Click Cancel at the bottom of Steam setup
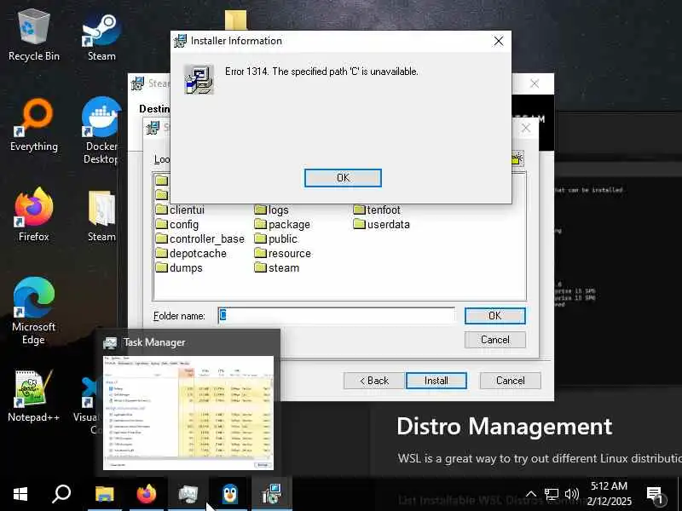 tap(510, 381)
